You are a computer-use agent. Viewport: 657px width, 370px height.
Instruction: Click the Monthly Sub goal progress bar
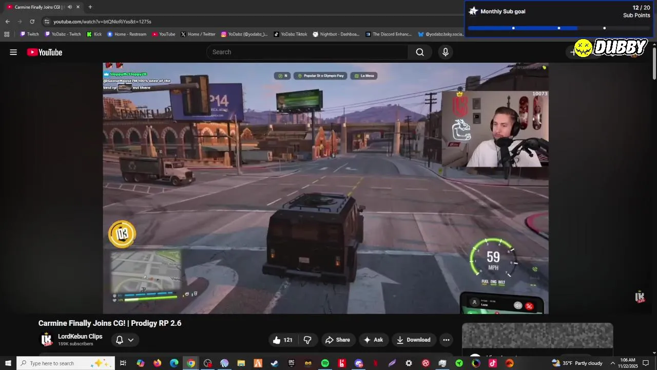click(558, 28)
